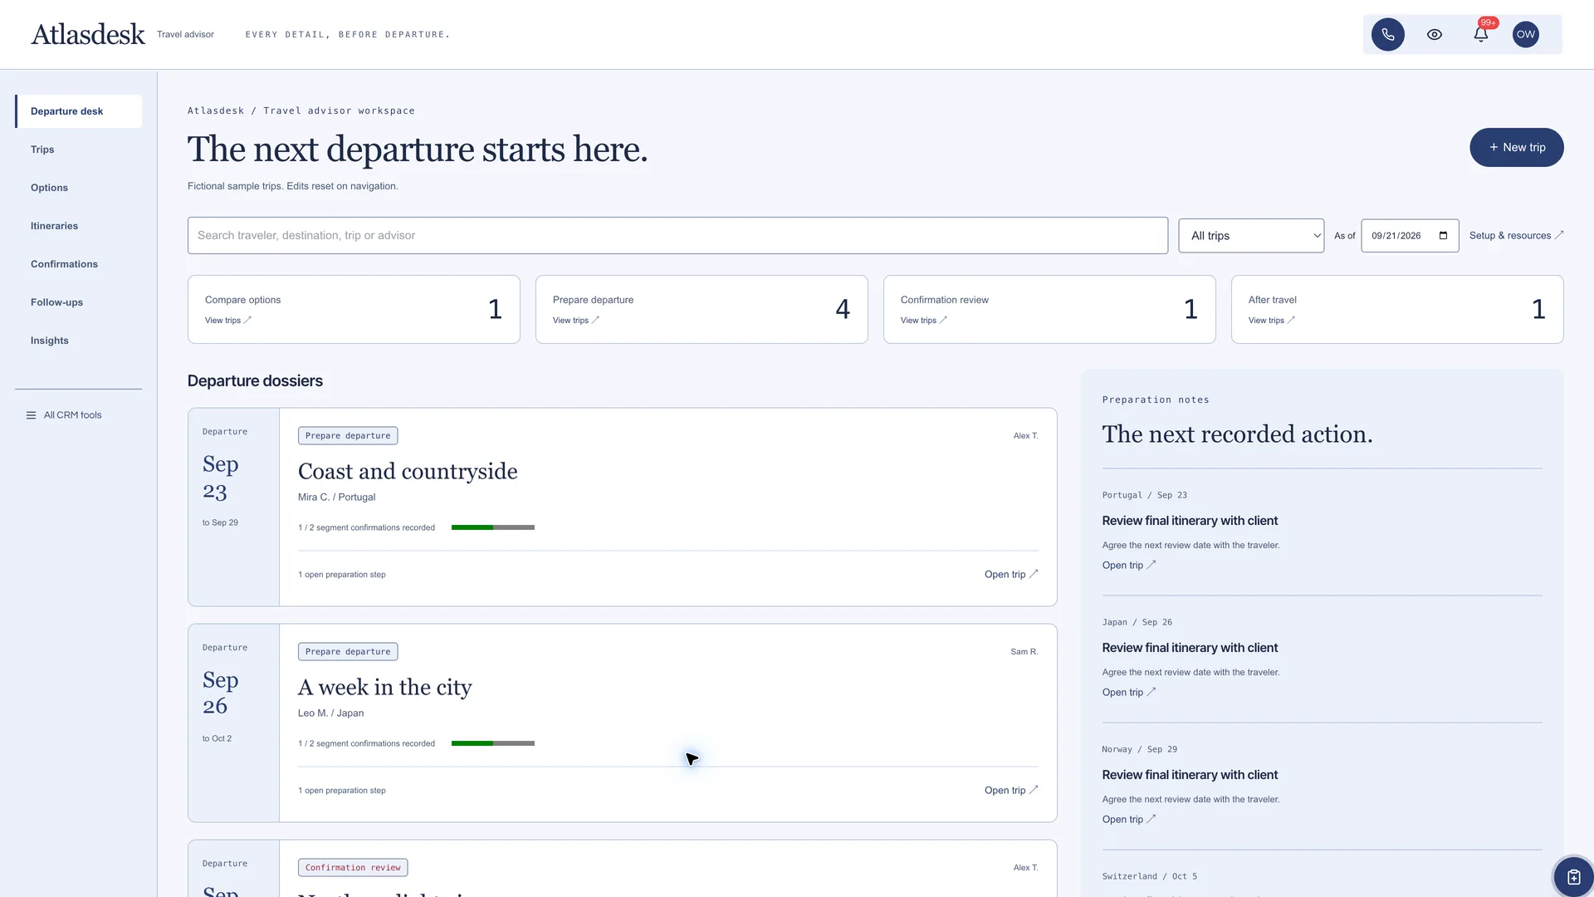
Task: Expand the All trips filter dropdown
Action: click(x=1251, y=236)
